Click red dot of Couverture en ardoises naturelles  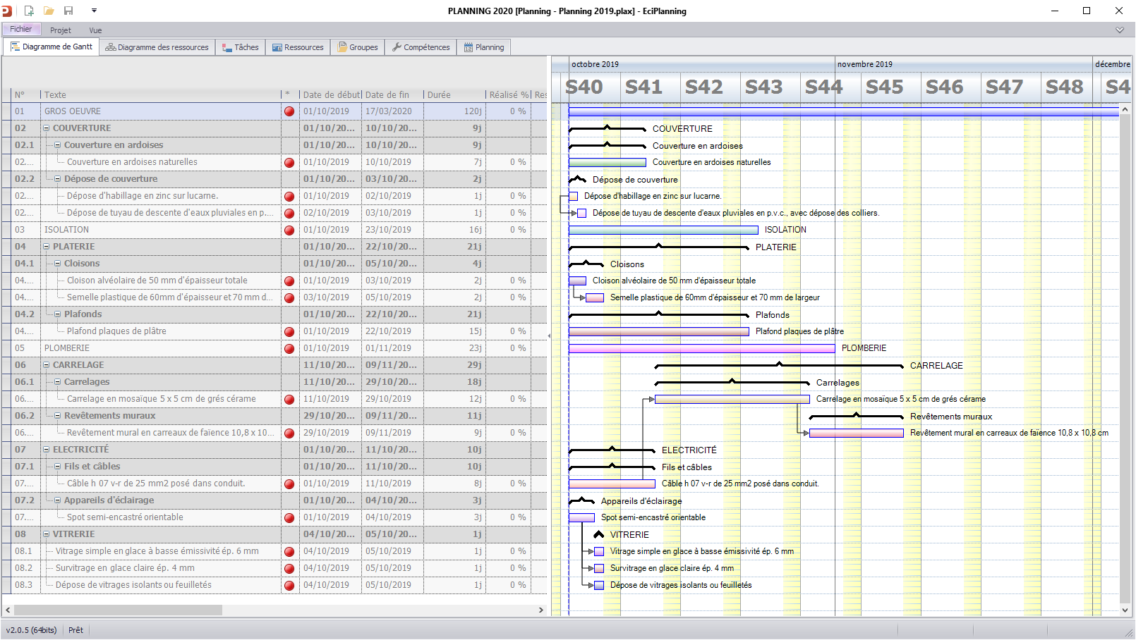click(x=289, y=162)
